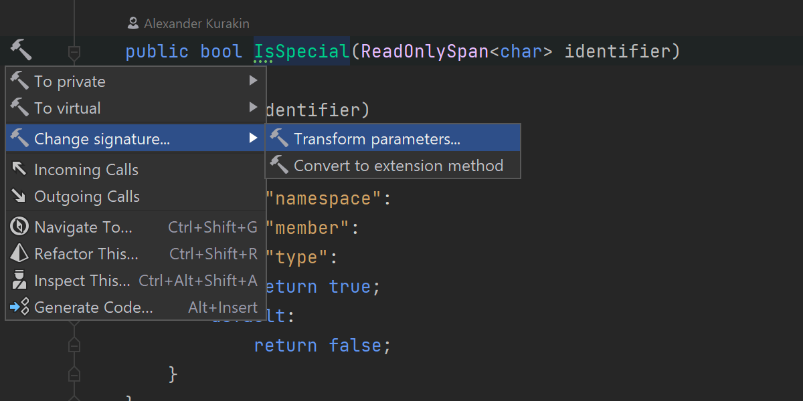The width and height of the screenshot is (803, 401).
Task: Click the hammer icon beside To private
Action: [x=19, y=81]
